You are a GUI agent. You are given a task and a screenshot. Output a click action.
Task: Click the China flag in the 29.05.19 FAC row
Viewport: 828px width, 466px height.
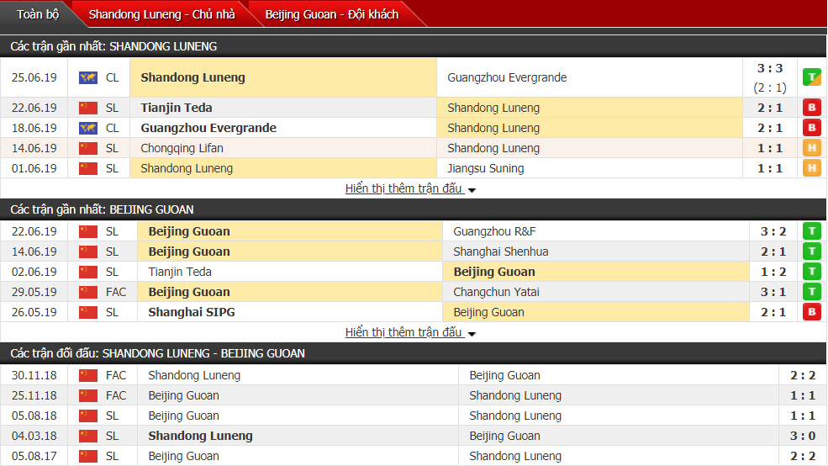88,292
